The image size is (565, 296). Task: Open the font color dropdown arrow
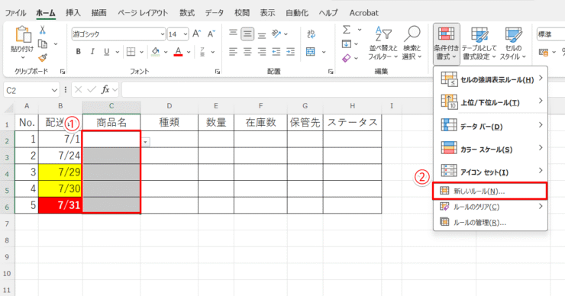[x=189, y=52]
